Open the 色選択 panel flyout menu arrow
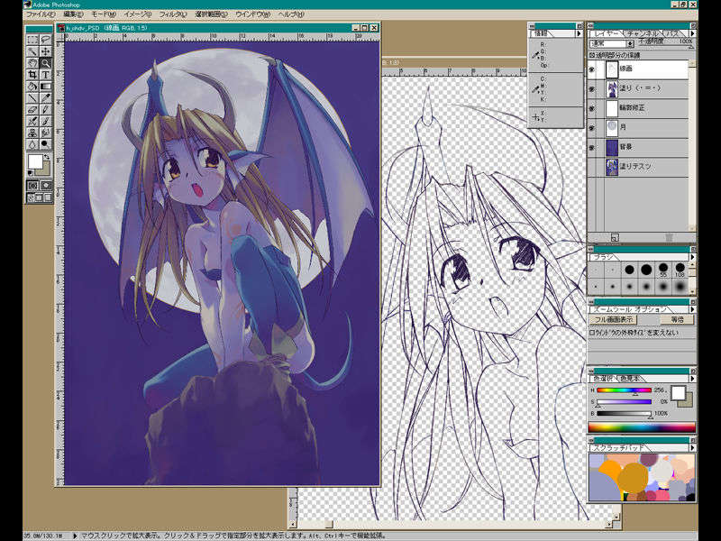Image resolution: width=721 pixels, height=541 pixels. 692,378
